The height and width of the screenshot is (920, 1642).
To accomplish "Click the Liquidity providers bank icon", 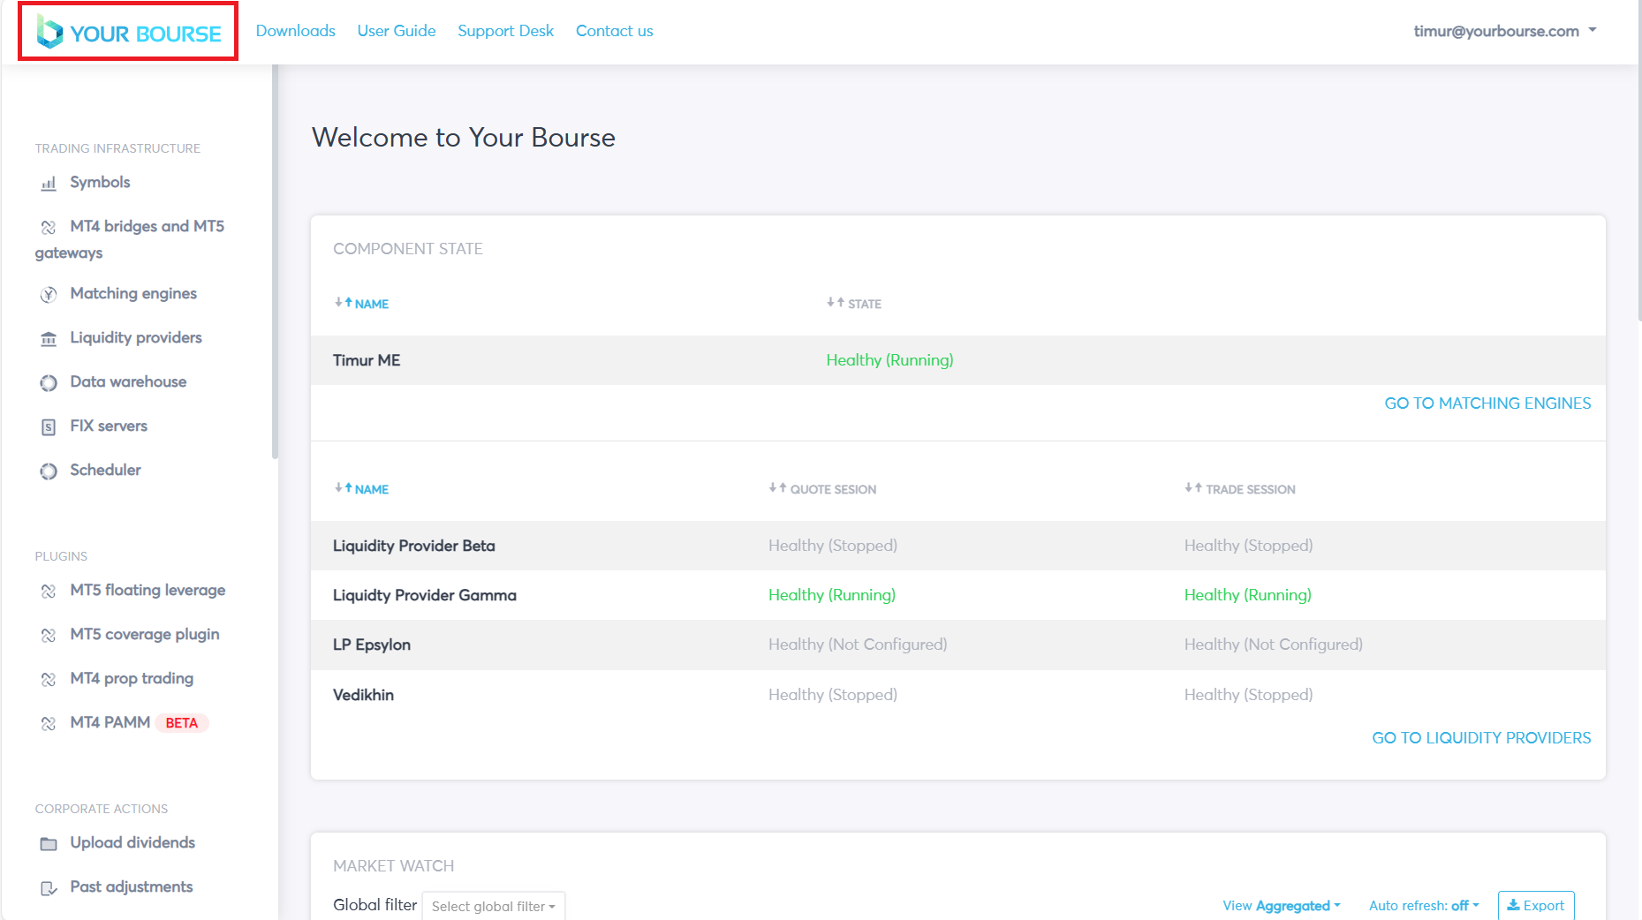I will pos(49,339).
